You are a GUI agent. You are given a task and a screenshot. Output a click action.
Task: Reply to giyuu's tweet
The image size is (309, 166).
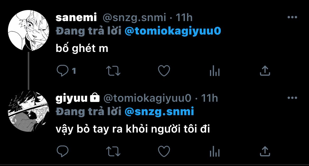[x=63, y=151]
